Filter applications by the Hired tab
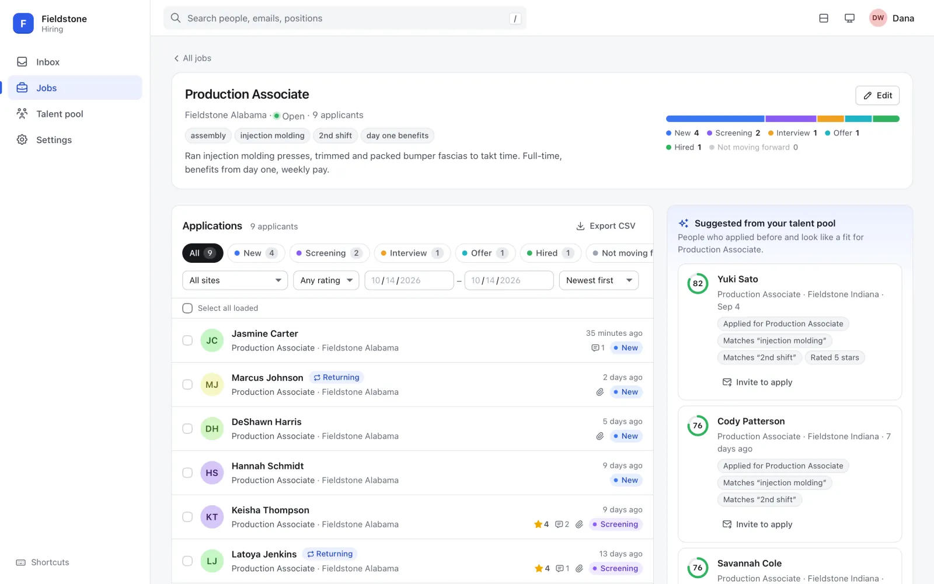The width and height of the screenshot is (934, 584). (550, 253)
